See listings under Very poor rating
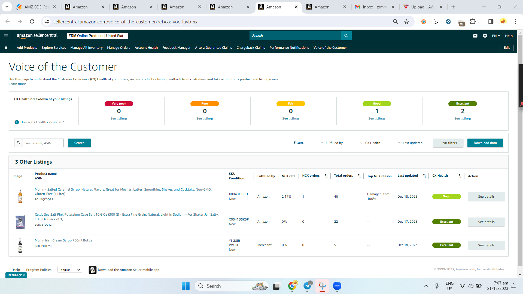The height and width of the screenshot is (294, 523). tap(119, 118)
